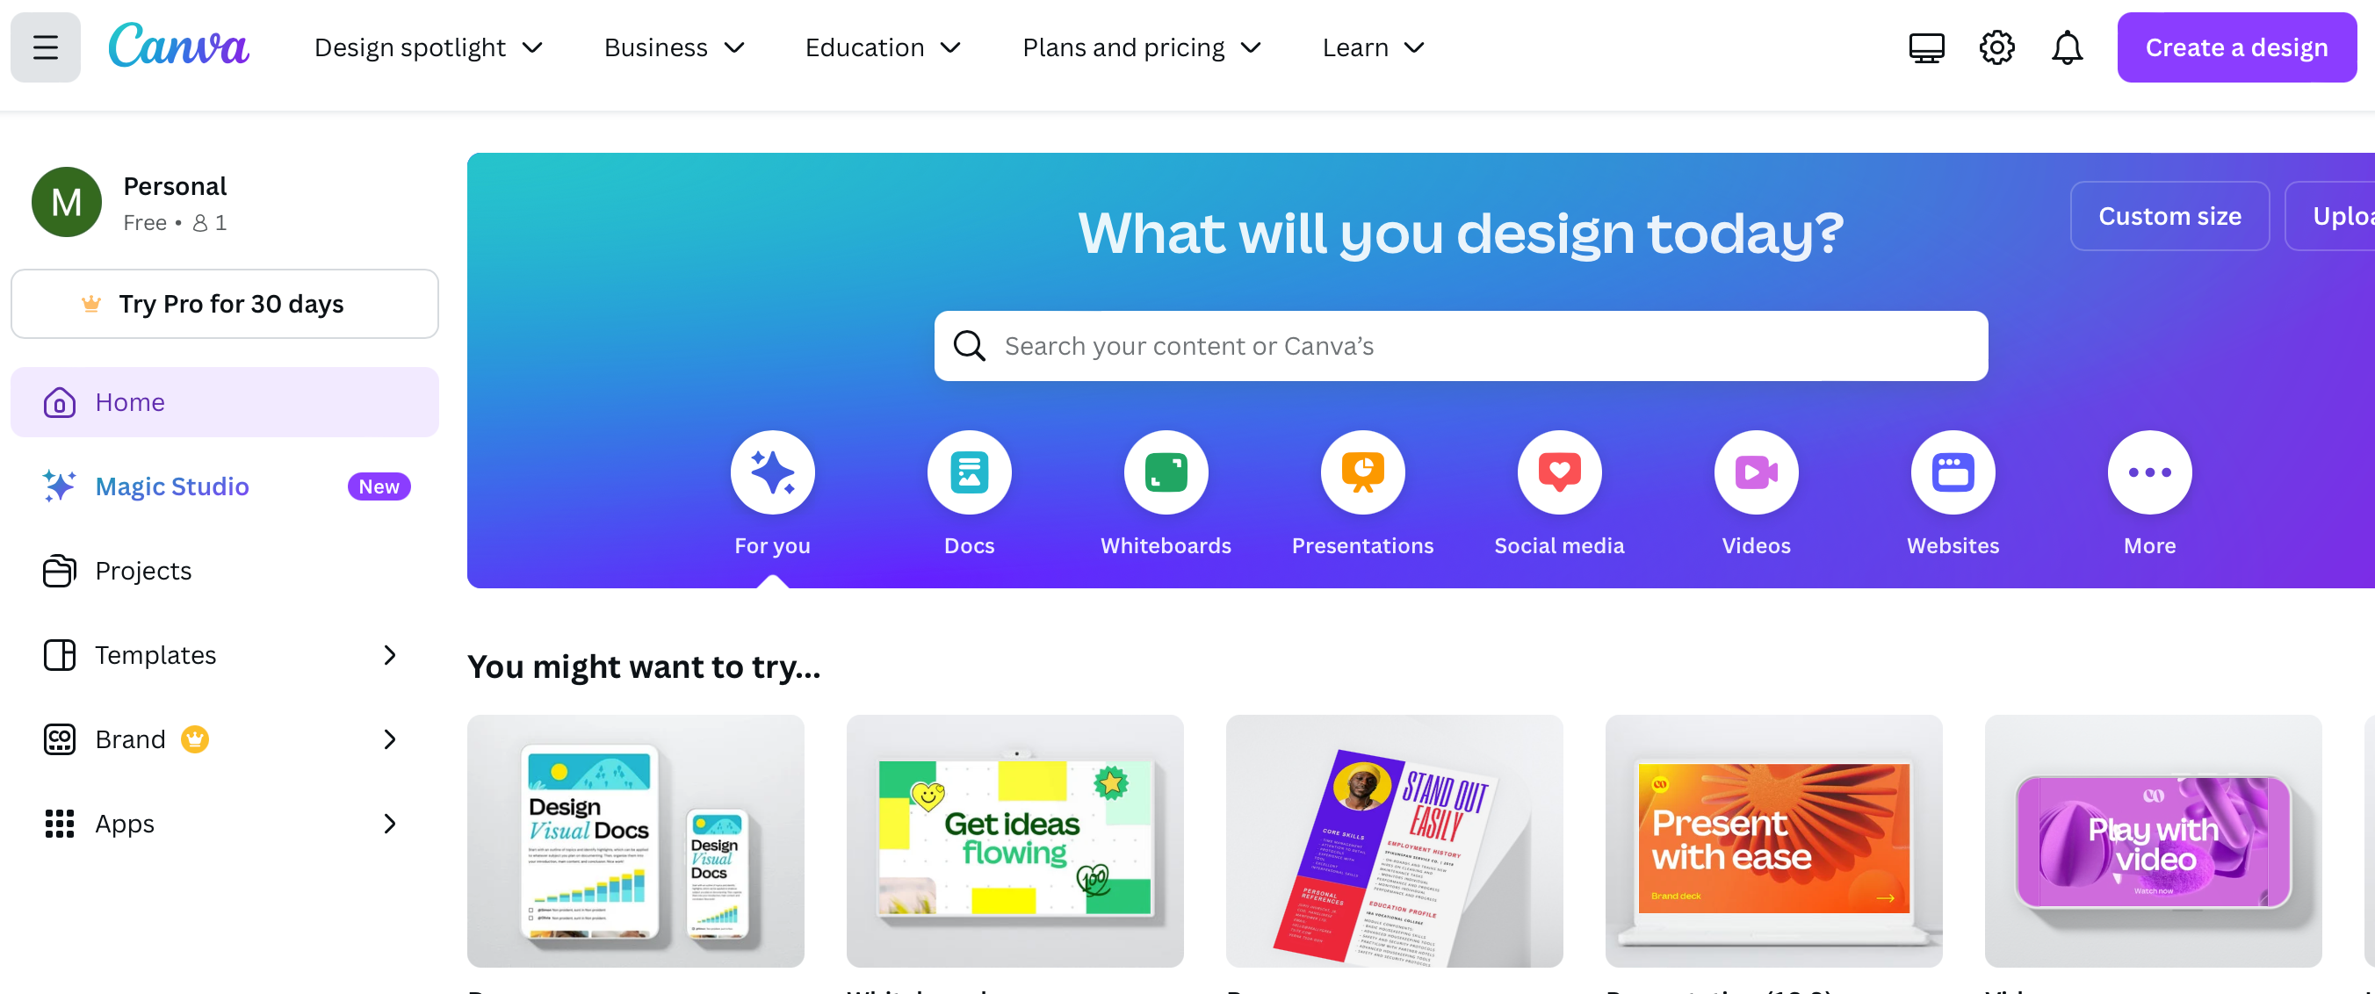Select the Presentations design type icon
This screenshot has height=994, width=2375.
coord(1361,470)
